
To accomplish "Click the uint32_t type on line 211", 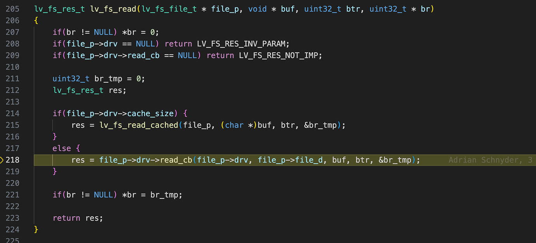I will click(71, 78).
